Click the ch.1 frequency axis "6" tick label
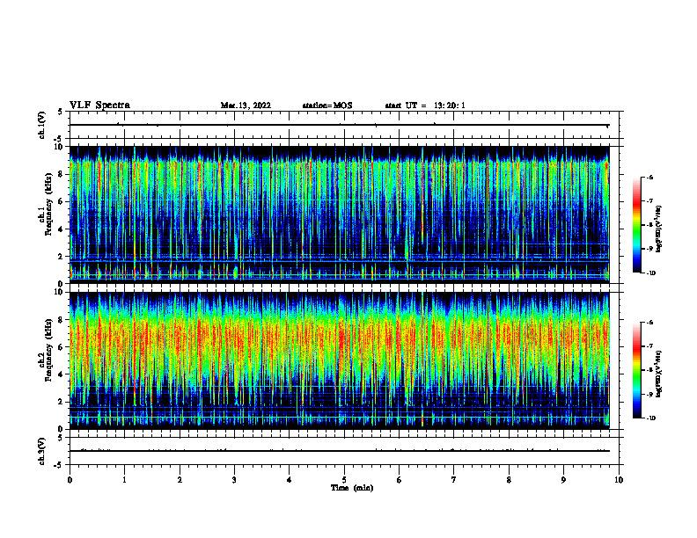 (x=62, y=201)
